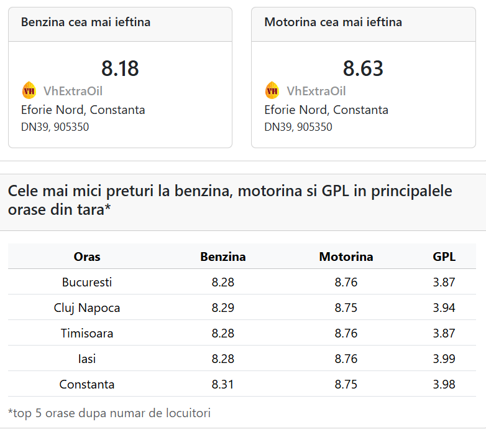Viewport: 486px width, 429px height.
Task: Choose Timisoara in the city table
Action: 87,333
